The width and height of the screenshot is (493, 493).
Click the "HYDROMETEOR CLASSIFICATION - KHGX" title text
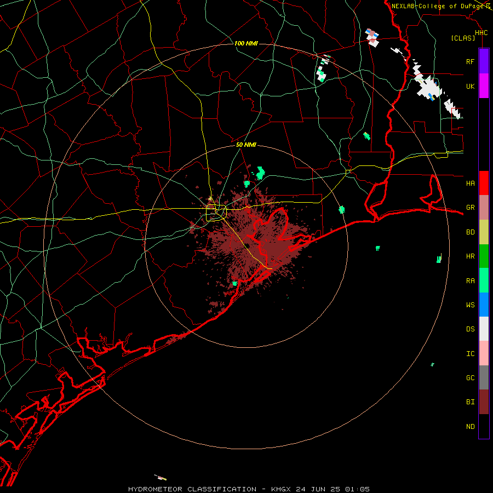click(209, 489)
